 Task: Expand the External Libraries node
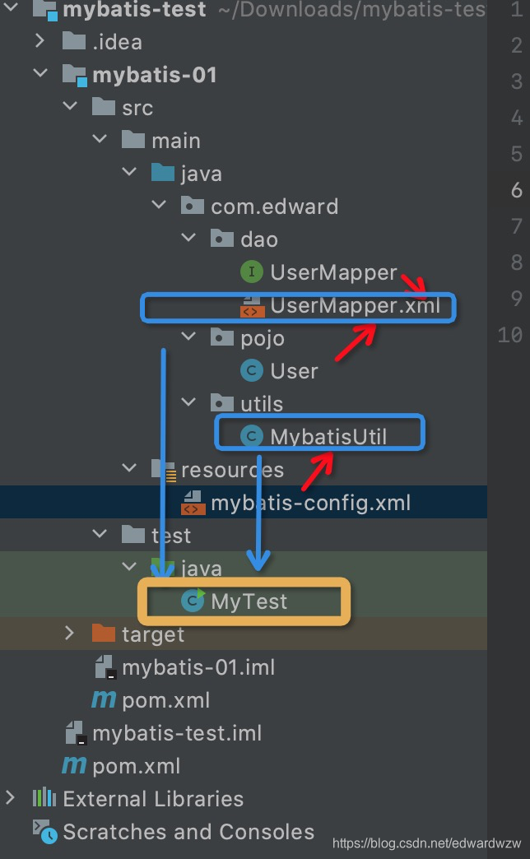click(10, 797)
